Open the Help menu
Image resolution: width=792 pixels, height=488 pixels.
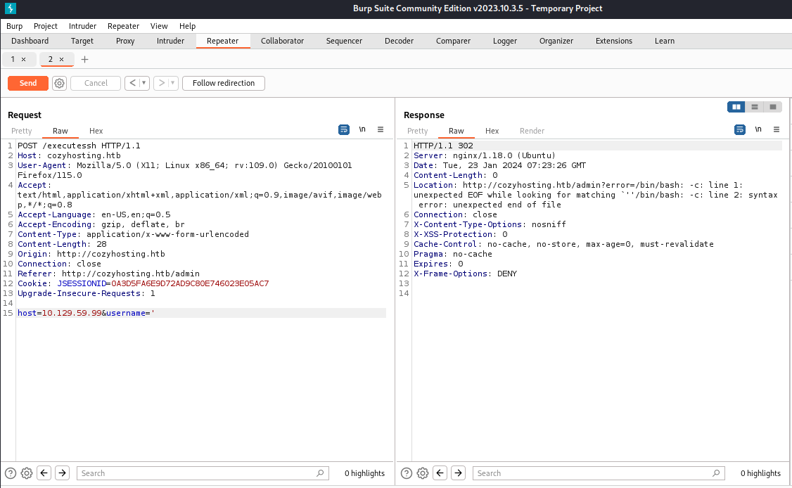187,26
